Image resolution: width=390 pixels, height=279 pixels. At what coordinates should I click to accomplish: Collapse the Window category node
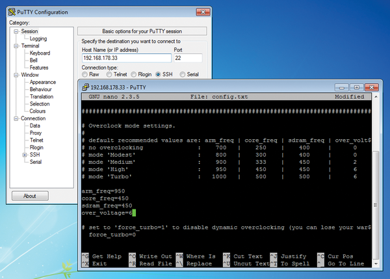coord(16,75)
